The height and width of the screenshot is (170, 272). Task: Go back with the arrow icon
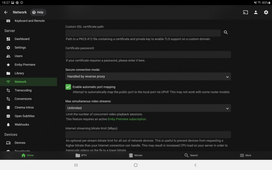[x=6, y=12]
